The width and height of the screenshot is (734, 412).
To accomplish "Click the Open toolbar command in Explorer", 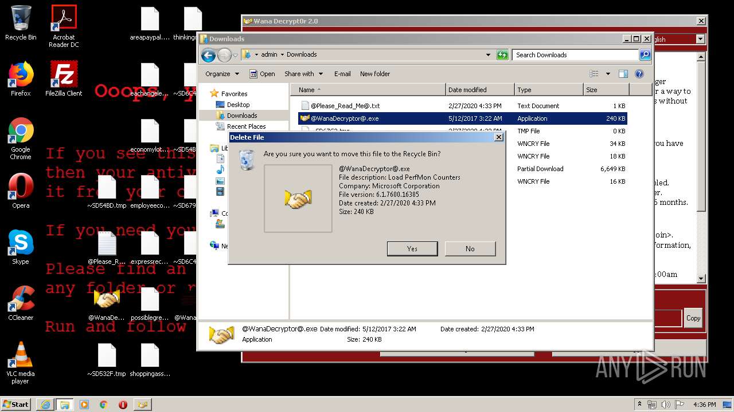I will click(x=262, y=74).
